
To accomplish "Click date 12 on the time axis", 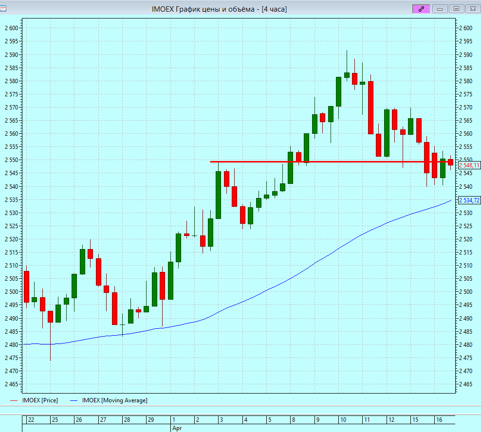I will pos(391,420).
